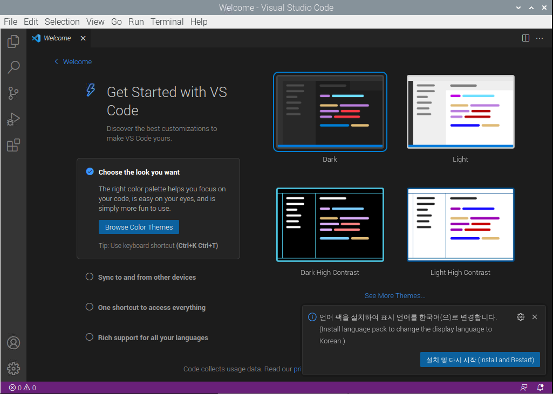Click the VS Code logo on Welcome tab
The image size is (553, 394).
pos(36,38)
